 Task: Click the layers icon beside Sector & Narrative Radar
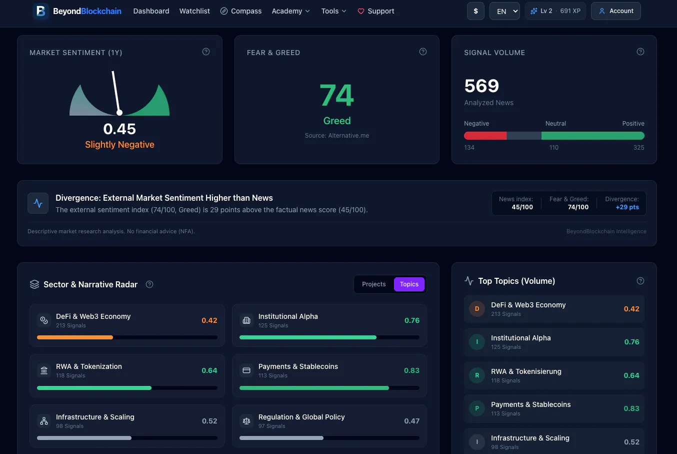(34, 284)
